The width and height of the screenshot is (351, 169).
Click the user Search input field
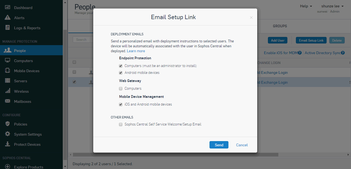[83, 40]
